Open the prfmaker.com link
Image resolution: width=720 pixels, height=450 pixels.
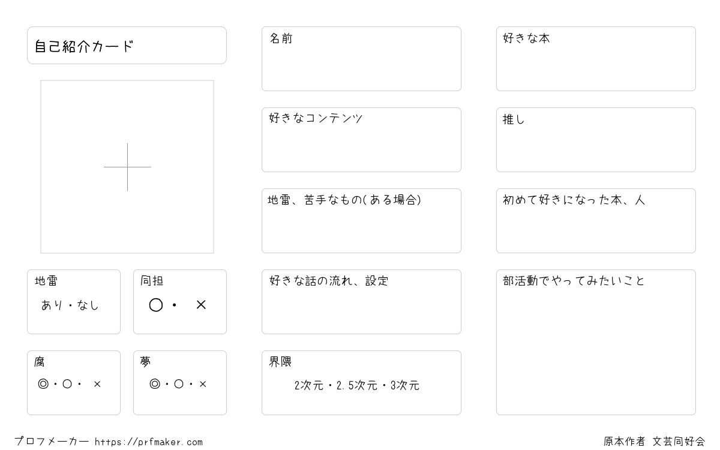tap(149, 442)
